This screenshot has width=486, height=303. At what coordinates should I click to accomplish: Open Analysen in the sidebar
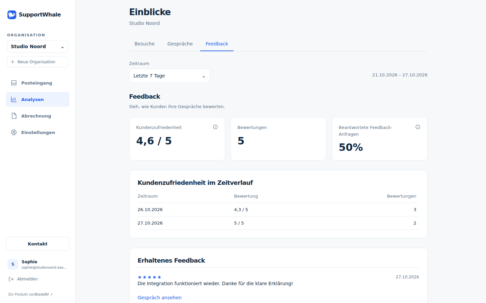(x=37, y=99)
